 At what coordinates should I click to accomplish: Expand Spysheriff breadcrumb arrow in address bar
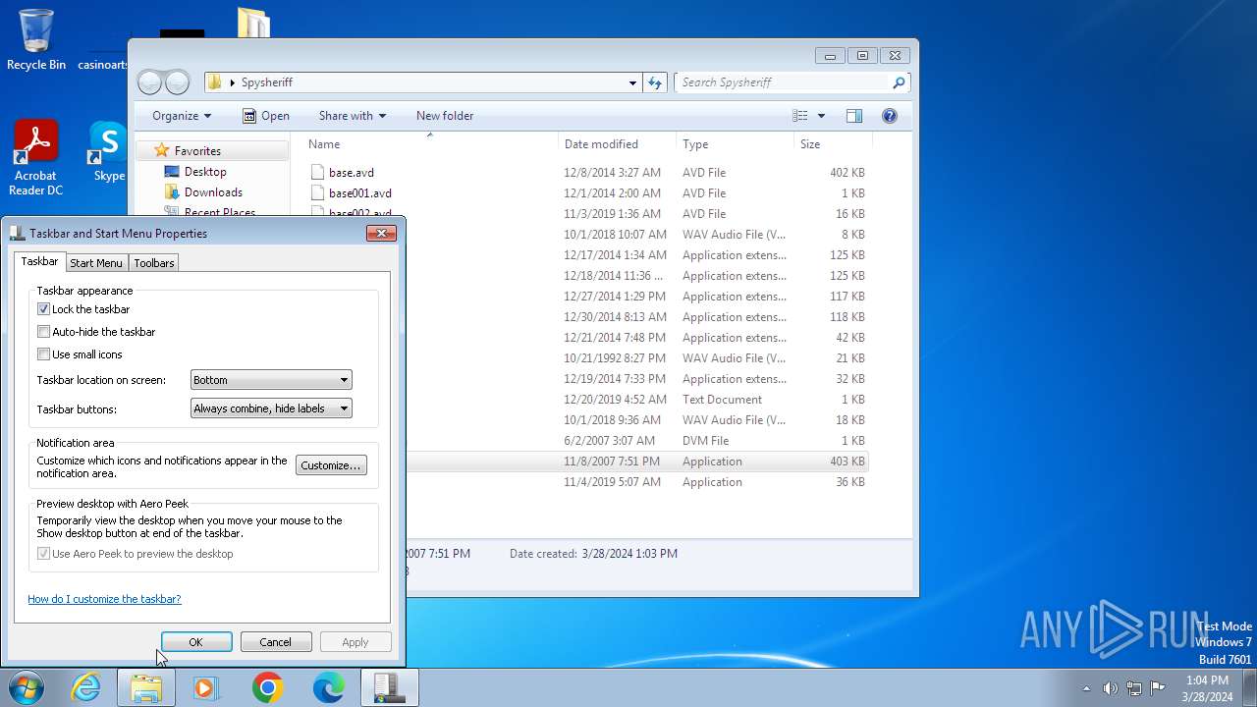click(x=233, y=82)
